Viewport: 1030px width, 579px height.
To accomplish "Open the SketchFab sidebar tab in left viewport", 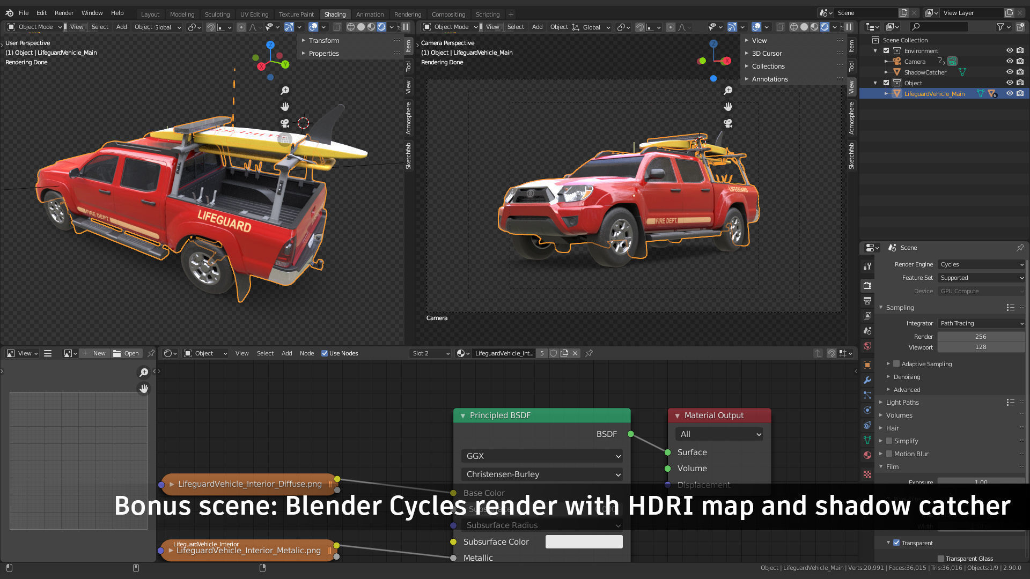I will pos(408,156).
